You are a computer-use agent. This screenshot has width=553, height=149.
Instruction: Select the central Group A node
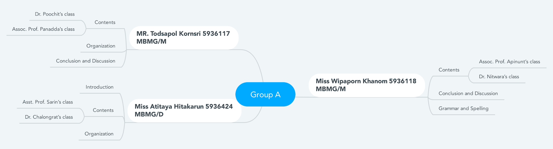(x=265, y=94)
